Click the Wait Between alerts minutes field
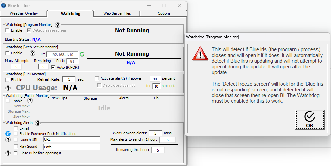Screen dimensions: 331x166 (155, 133)
